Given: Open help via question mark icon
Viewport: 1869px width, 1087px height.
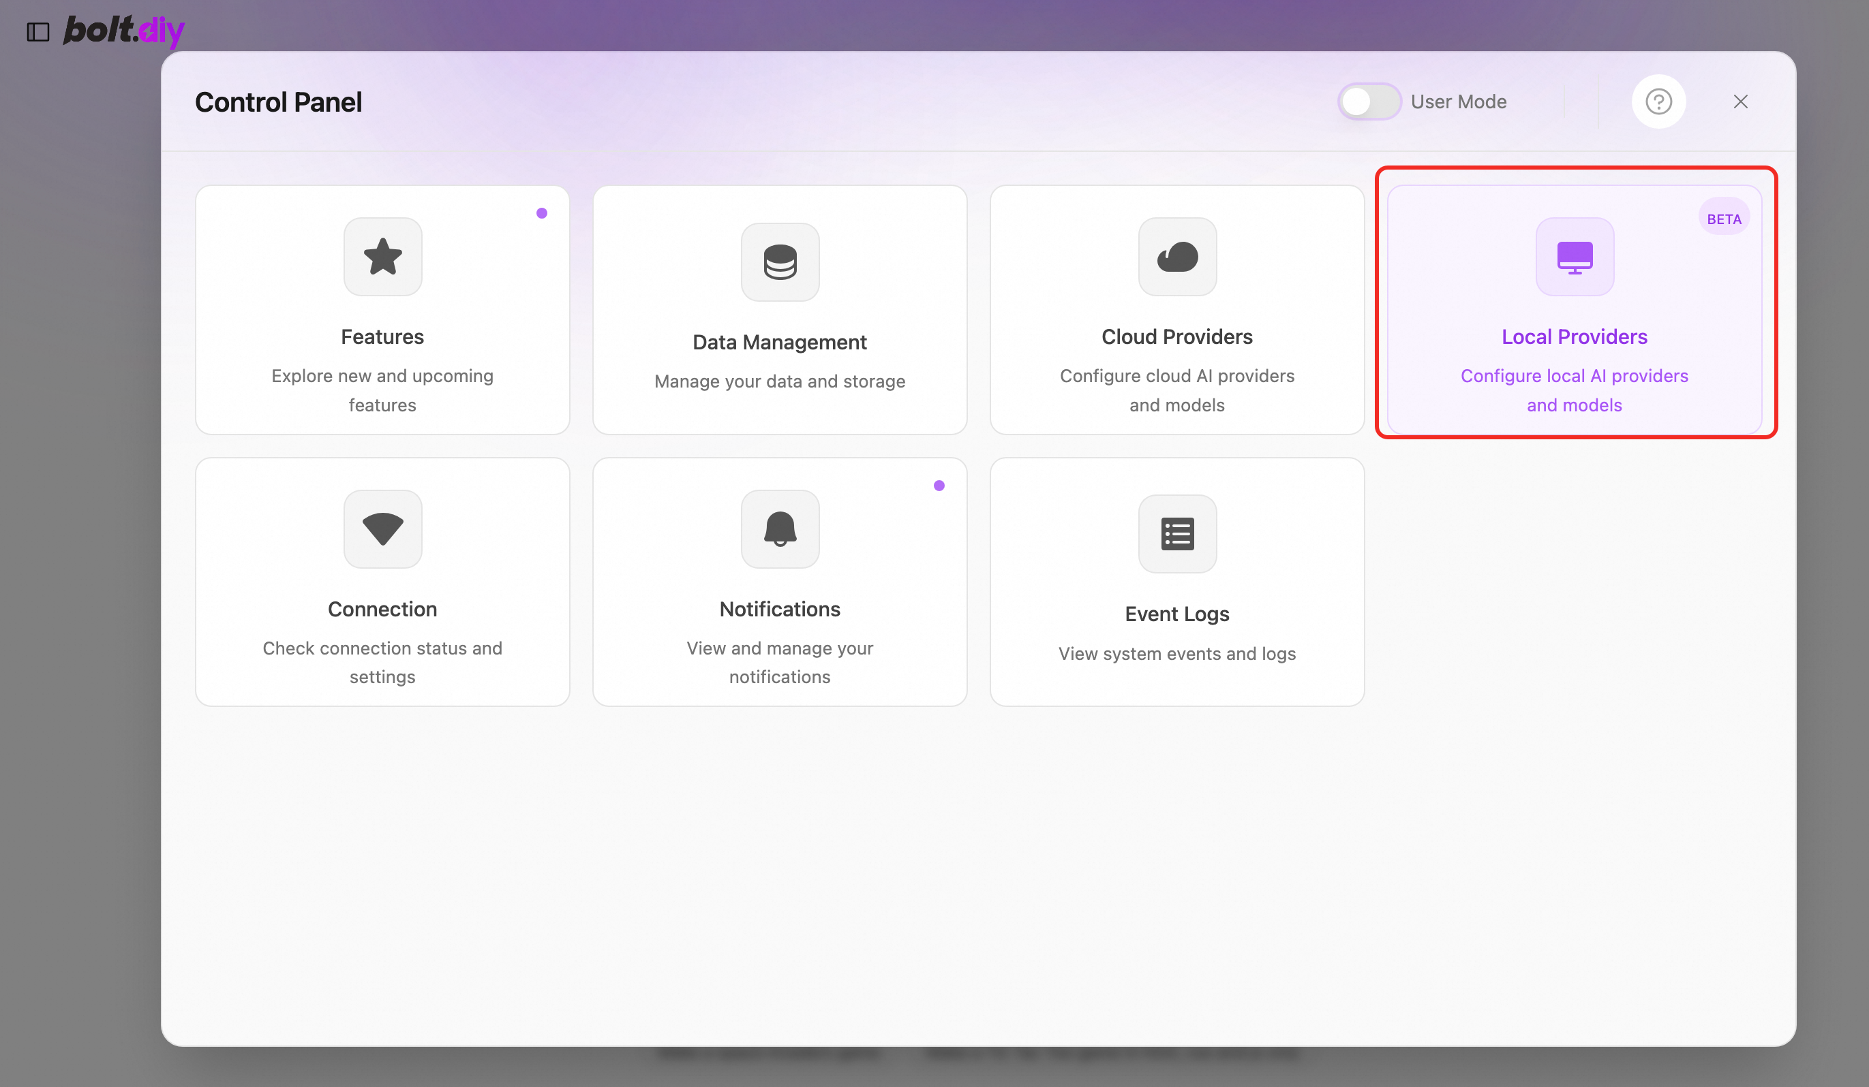Looking at the screenshot, I should tap(1658, 101).
